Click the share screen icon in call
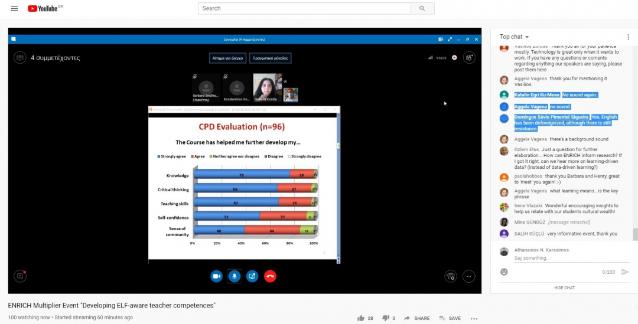Screen dimensions: 638x324 click(x=252, y=276)
